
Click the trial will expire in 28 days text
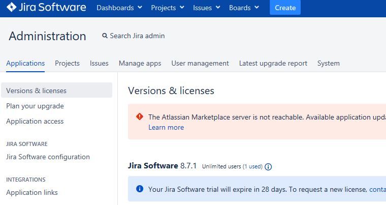pos(217,189)
